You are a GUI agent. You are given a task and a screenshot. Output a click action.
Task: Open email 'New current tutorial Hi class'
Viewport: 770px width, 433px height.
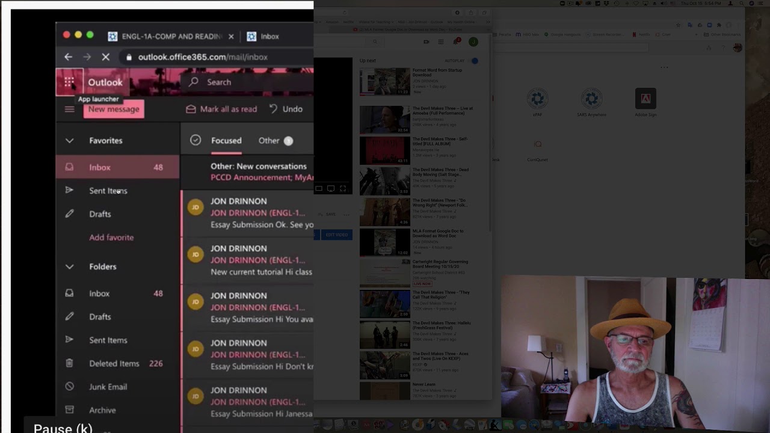pos(247,260)
